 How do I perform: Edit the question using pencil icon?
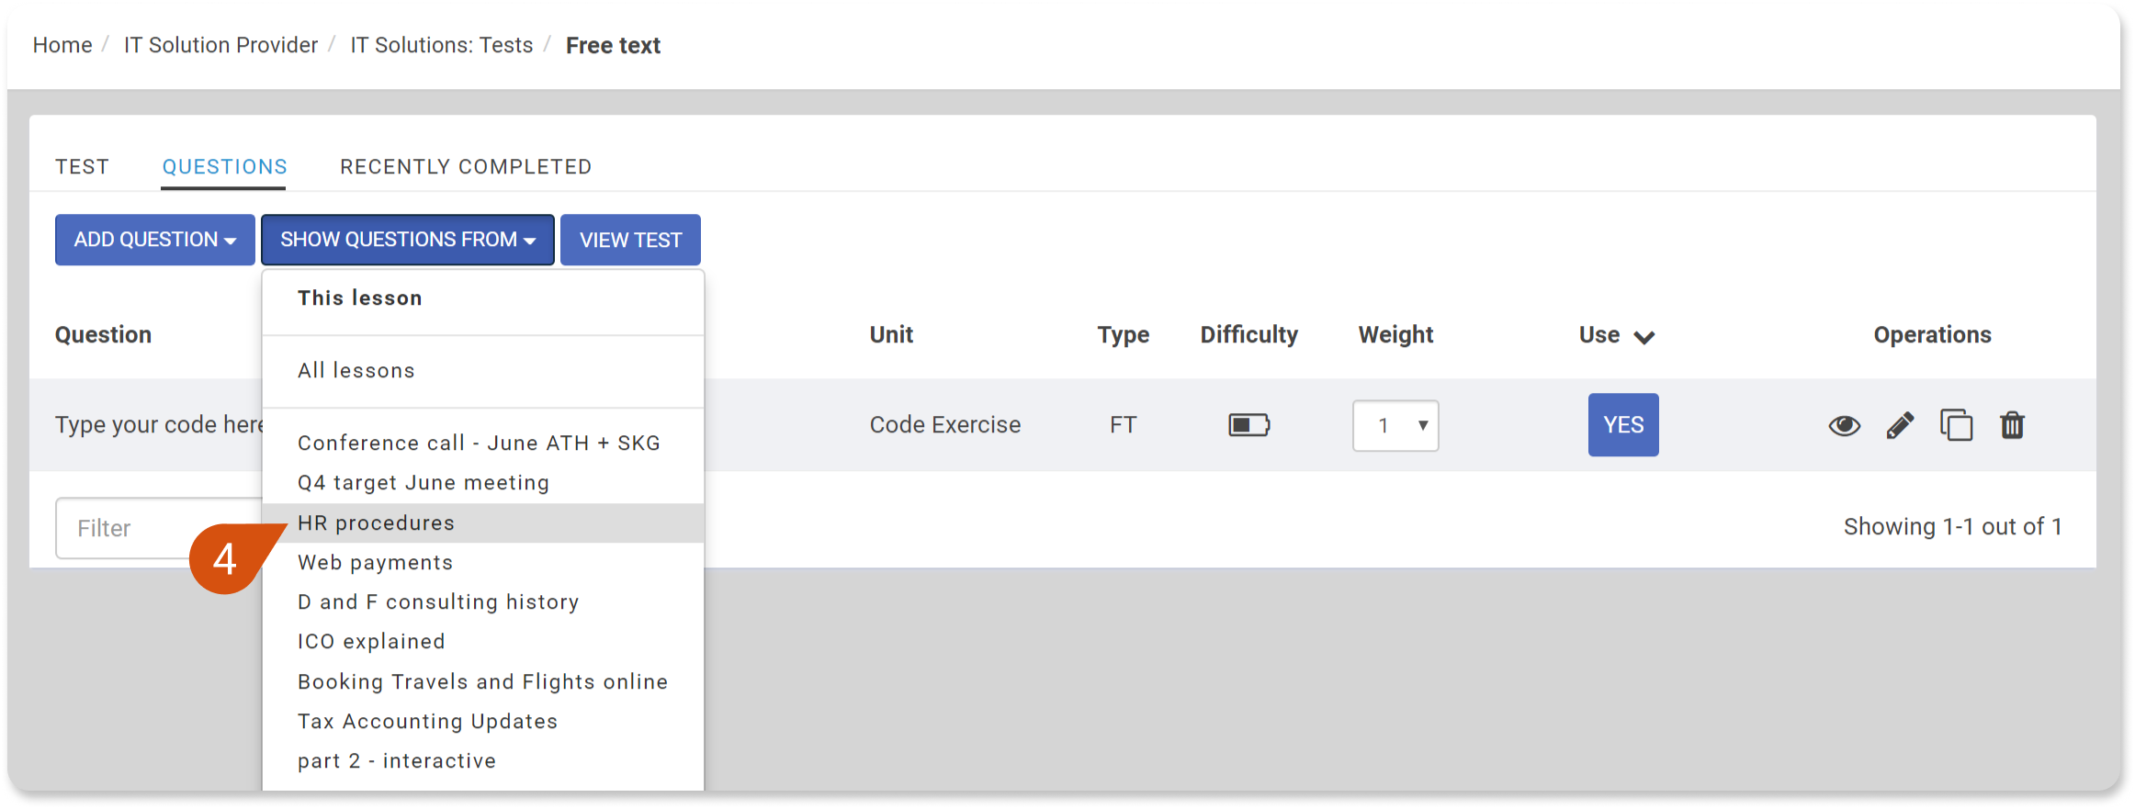tap(1900, 425)
